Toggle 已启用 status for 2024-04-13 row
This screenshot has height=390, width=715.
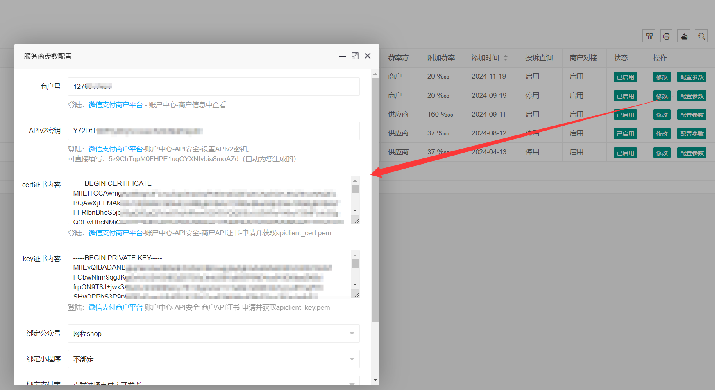point(625,153)
